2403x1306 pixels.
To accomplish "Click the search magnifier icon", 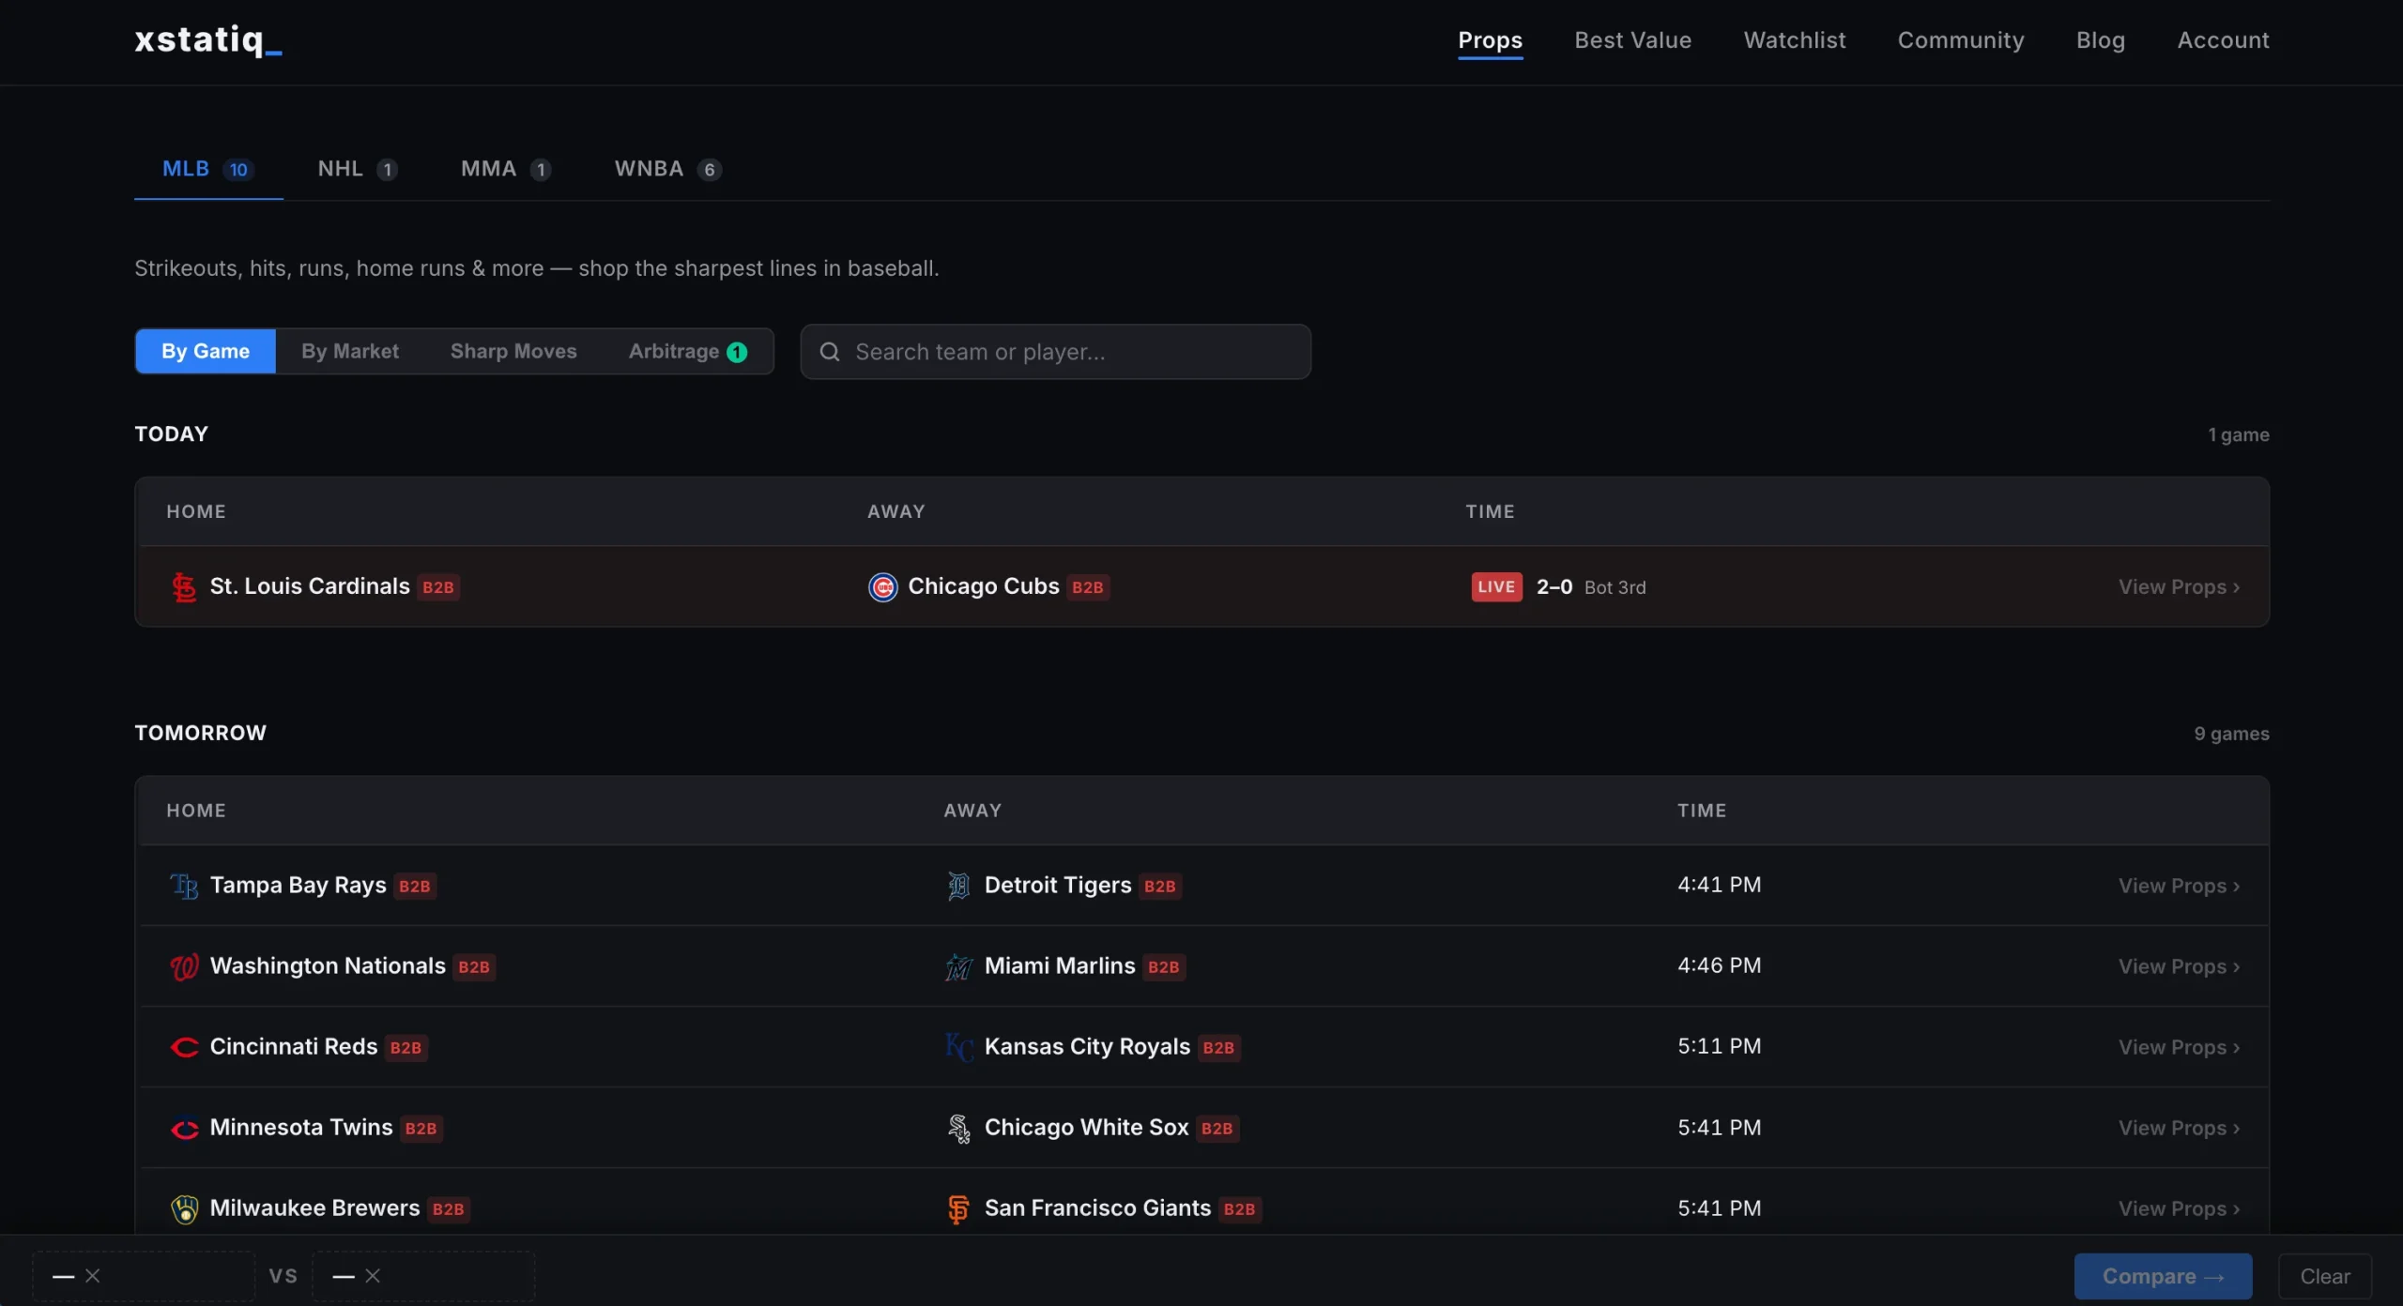I will pyautogui.click(x=830, y=352).
